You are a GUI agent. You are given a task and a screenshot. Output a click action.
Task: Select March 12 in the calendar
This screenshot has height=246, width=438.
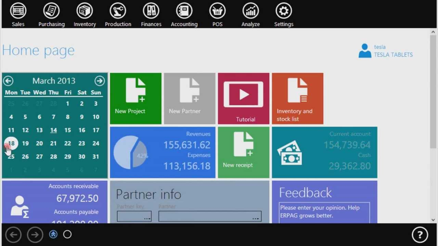coord(25,130)
